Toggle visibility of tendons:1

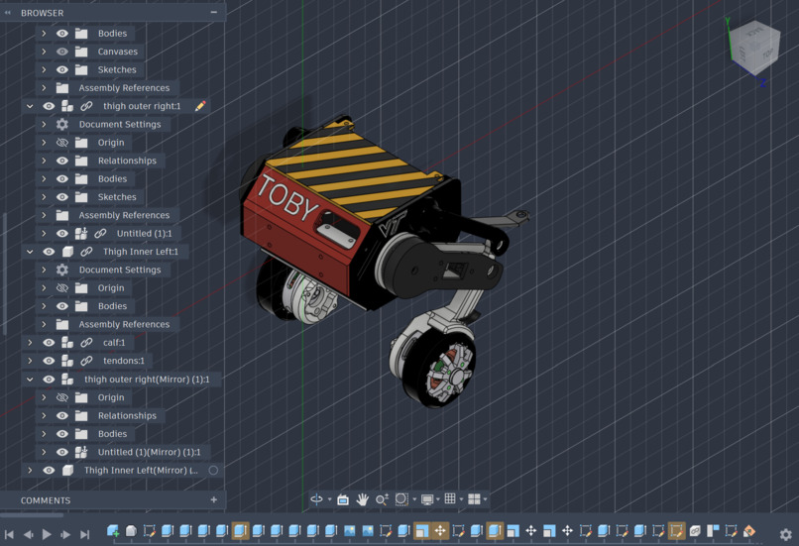pyautogui.click(x=49, y=361)
